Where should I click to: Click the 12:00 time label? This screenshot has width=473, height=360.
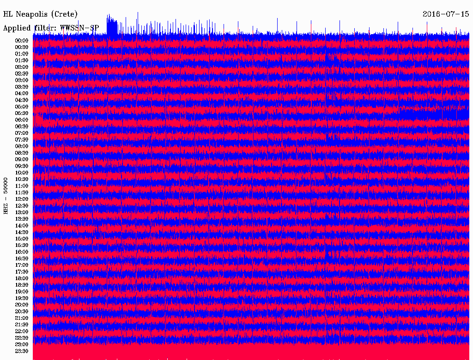tap(22, 199)
